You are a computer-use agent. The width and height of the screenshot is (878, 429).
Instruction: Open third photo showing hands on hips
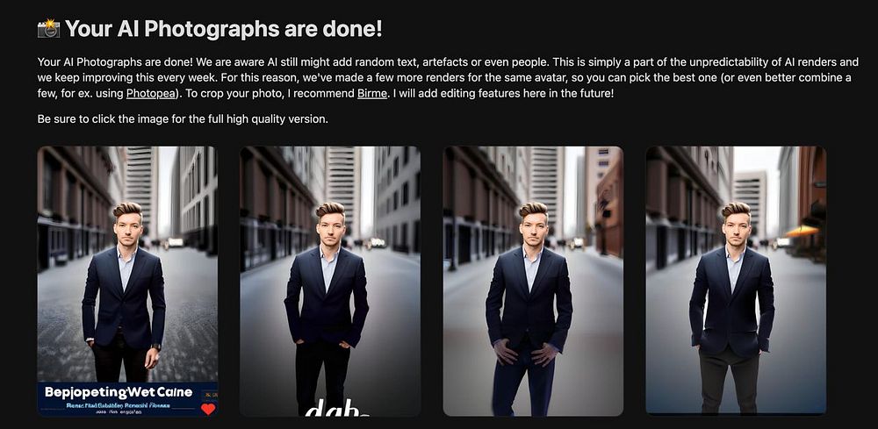[x=533, y=282]
